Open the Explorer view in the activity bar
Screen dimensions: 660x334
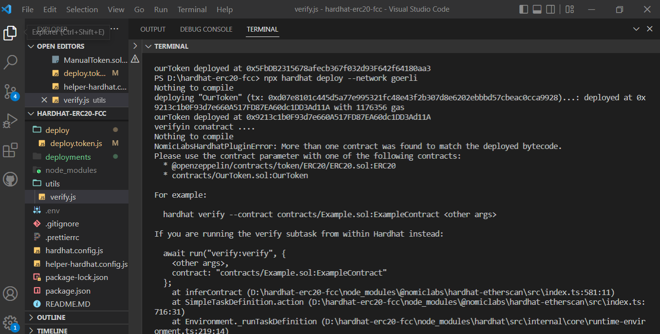pos(10,33)
